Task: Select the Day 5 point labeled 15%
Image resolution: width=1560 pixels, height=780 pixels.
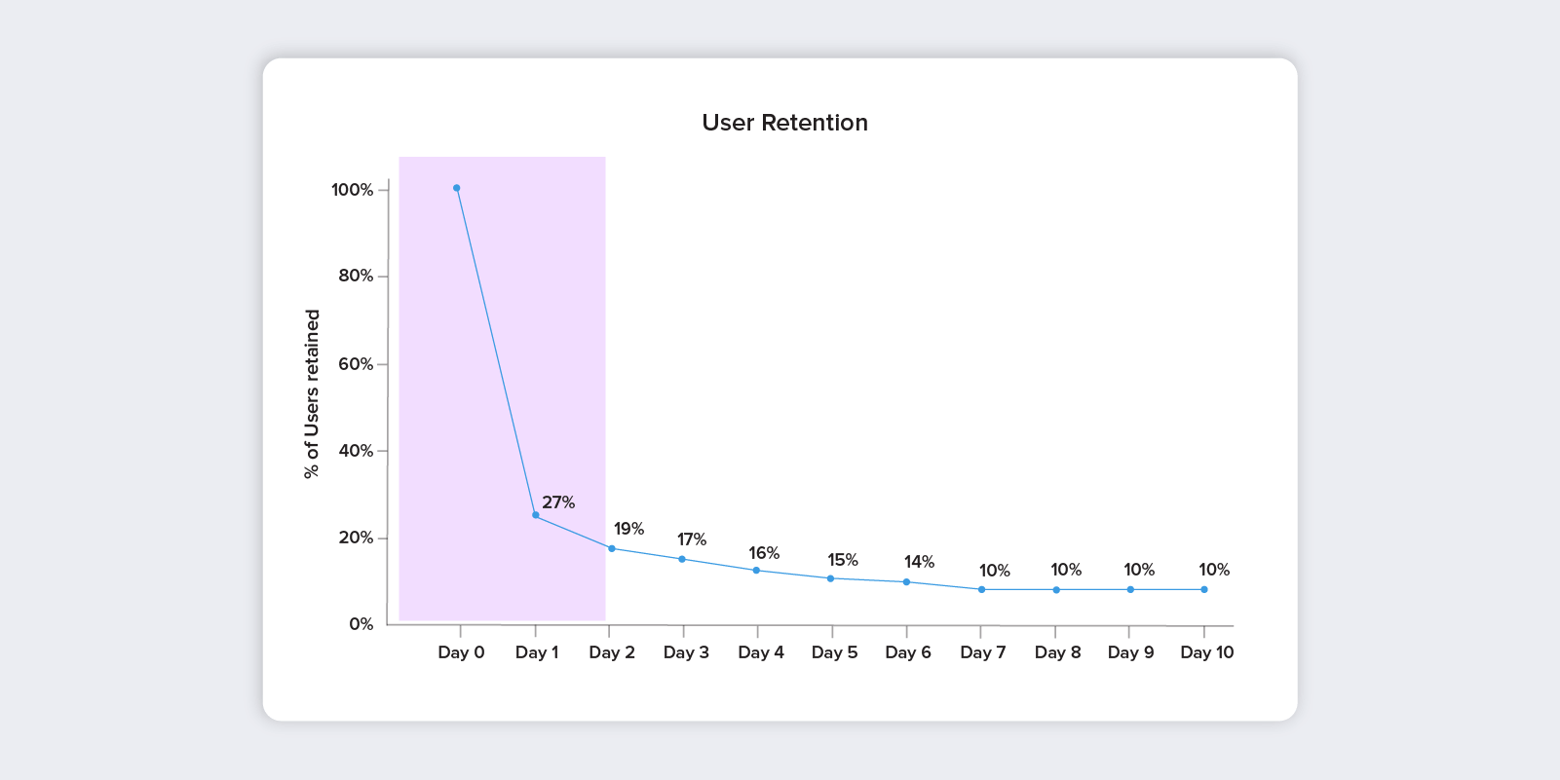Action: point(830,578)
